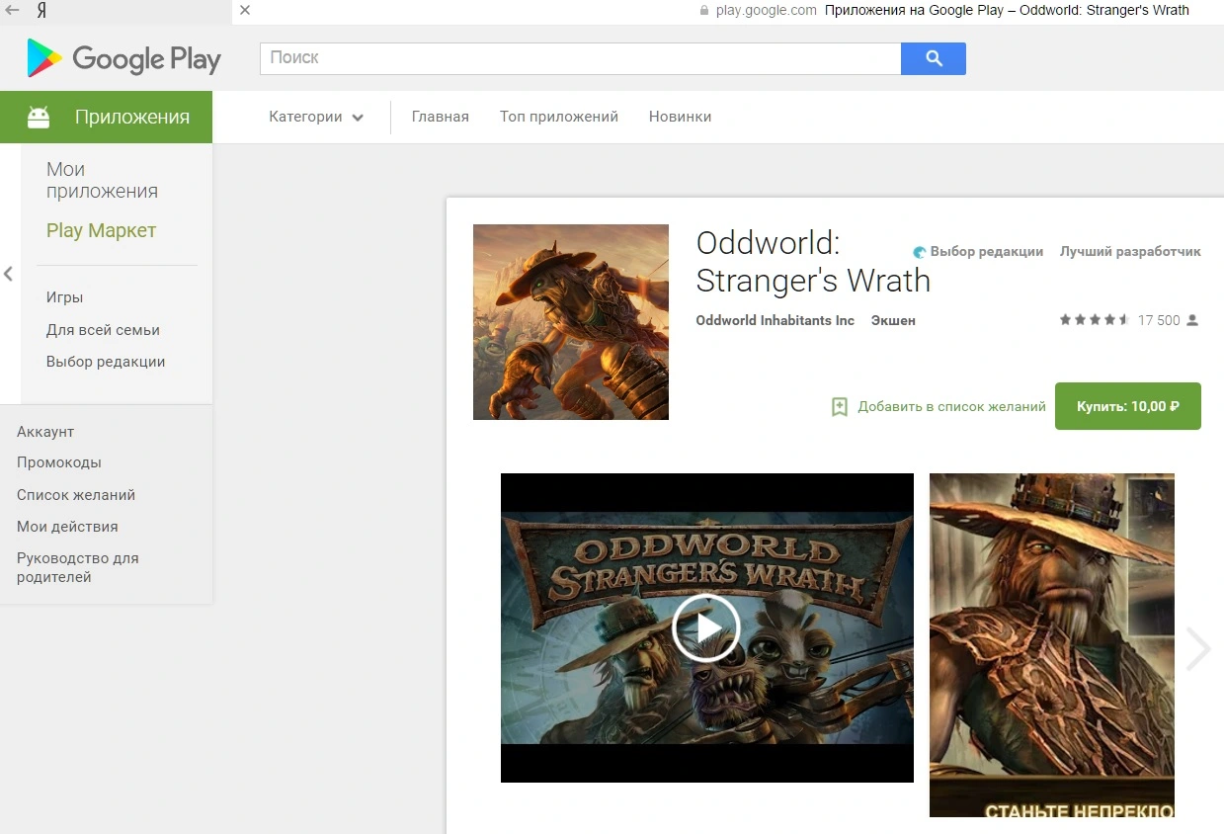
Task: Open the Игры category link
Action: click(64, 297)
